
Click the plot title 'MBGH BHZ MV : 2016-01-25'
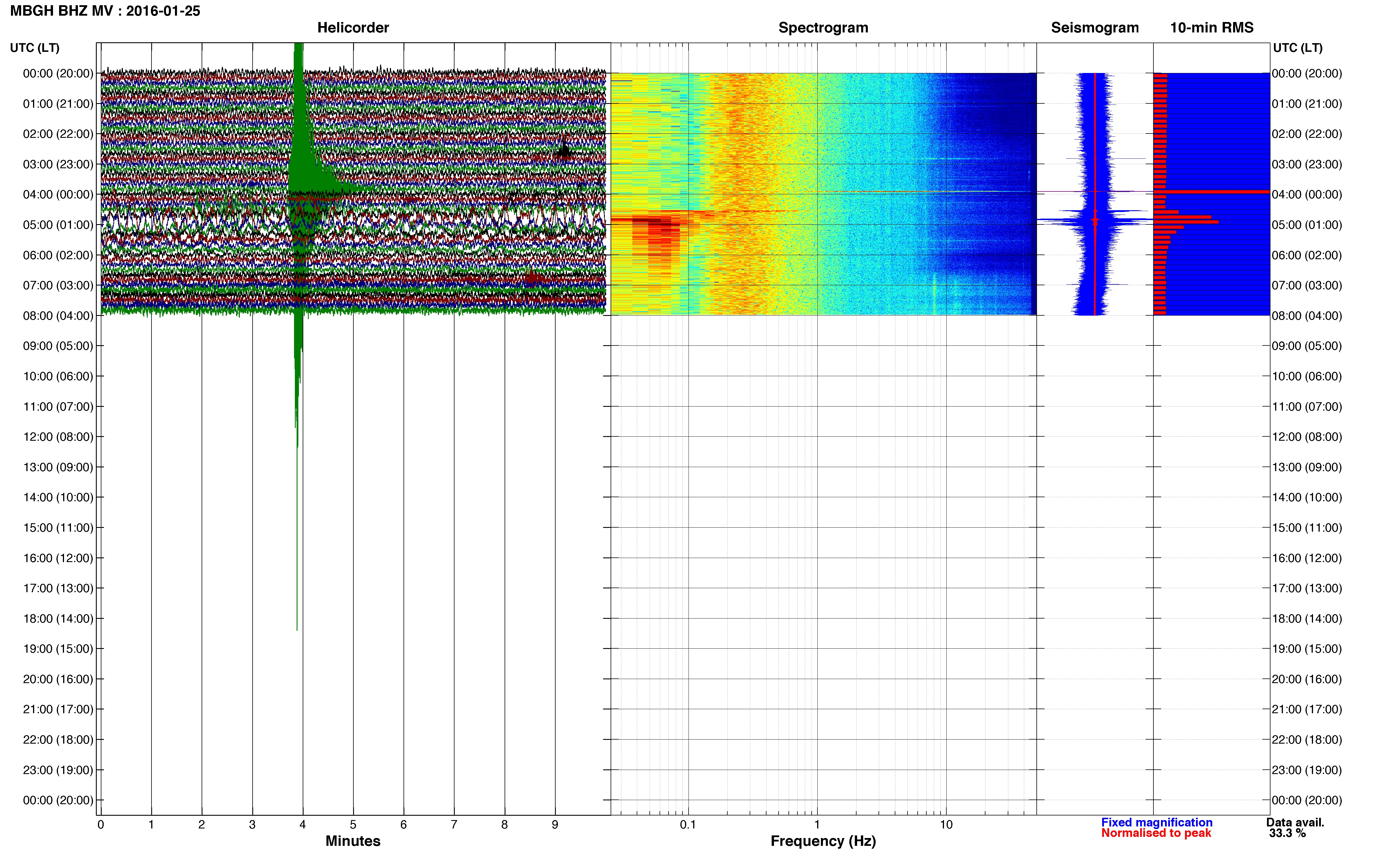[105, 11]
